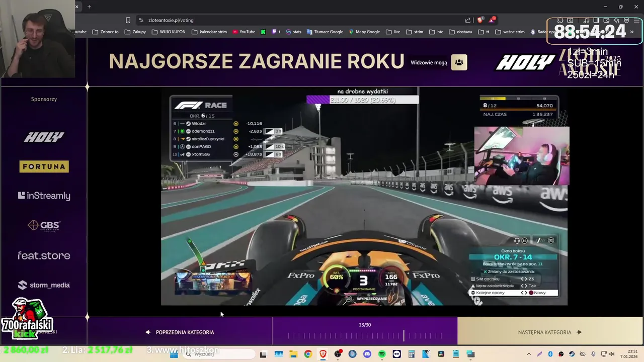
Task: Go to Poprzednia kategoria
Action: (180, 332)
